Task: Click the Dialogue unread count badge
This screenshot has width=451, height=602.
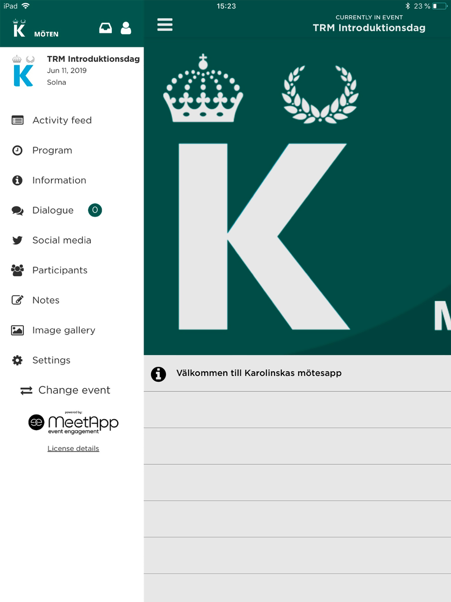Action: click(95, 210)
